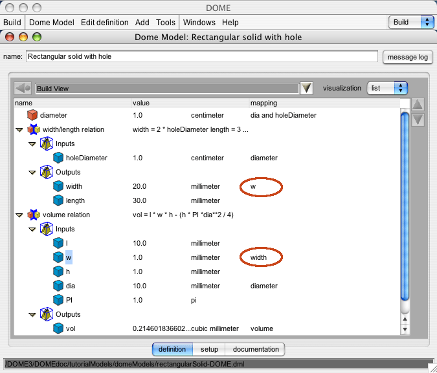Click the Inputs folder icon under width/length relation
The image size is (437, 373).
(47, 144)
